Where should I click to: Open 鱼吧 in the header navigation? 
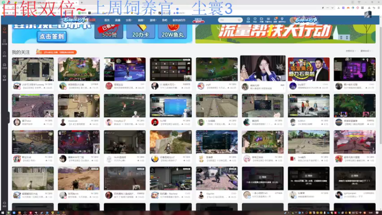click(x=165, y=20)
